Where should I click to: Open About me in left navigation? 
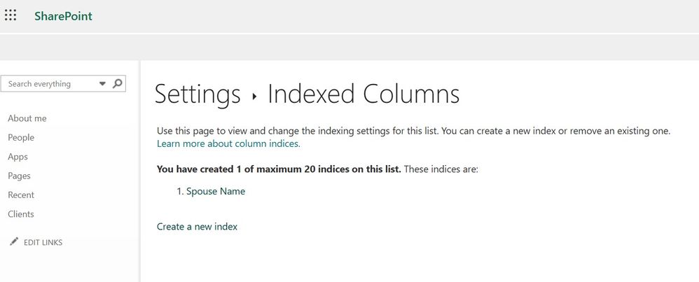click(27, 118)
